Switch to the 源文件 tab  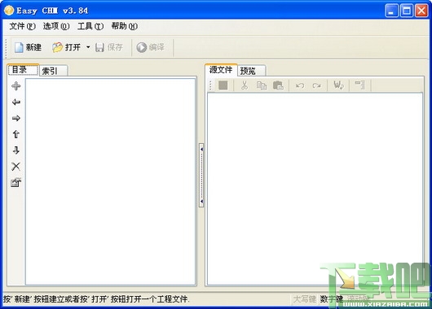(221, 70)
